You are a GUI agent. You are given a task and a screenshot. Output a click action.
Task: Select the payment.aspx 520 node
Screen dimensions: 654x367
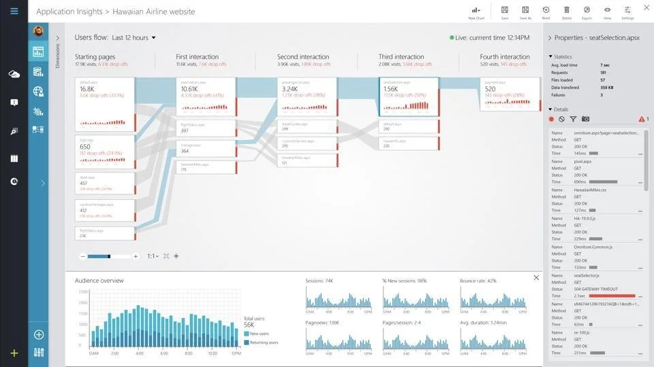pos(510,94)
